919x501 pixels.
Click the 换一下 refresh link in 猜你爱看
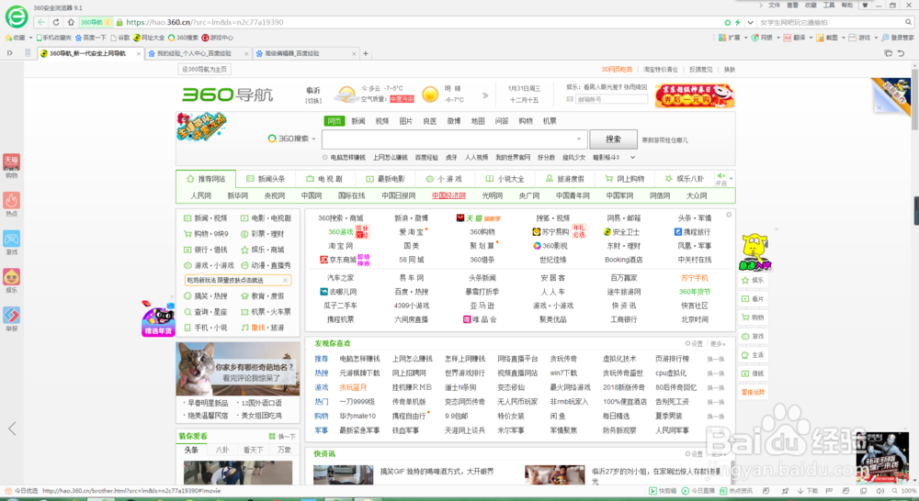tap(282, 437)
